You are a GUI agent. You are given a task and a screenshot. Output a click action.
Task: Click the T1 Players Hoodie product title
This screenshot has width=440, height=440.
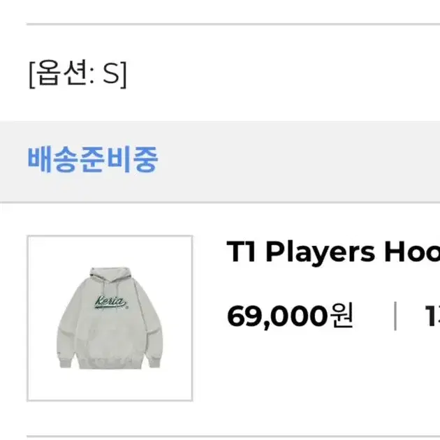(x=333, y=251)
